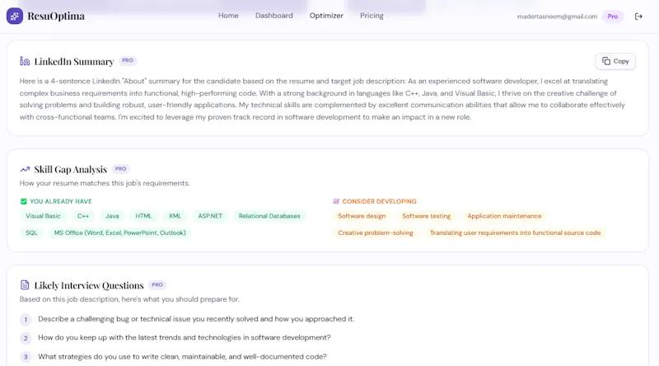
Task: Click the logout icon
Action: 638,16
